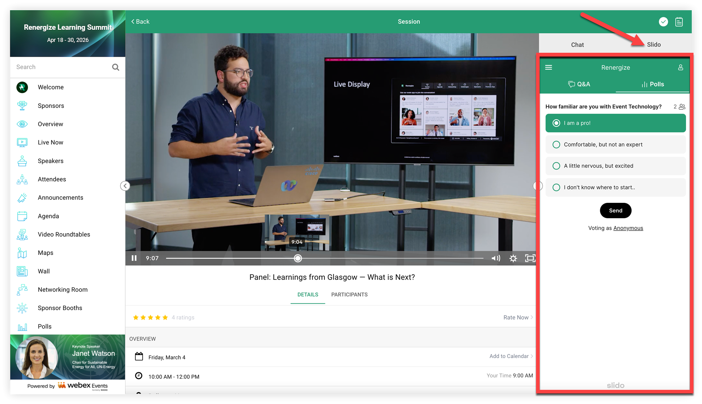Open video settings gear
Viewport: 702px width, 404px height.
[x=513, y=258]
